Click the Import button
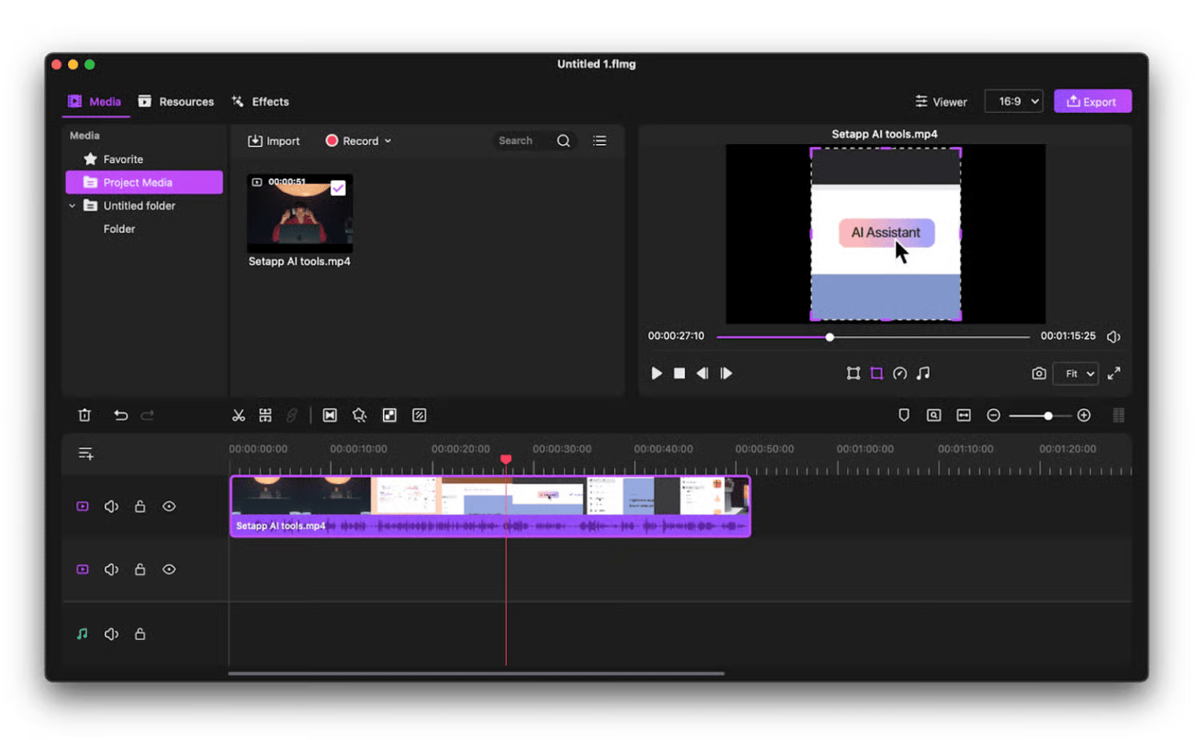1195x740 pixels. point(274,141)
